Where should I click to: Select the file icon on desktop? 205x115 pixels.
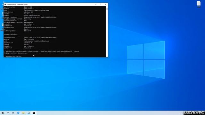[199, 4]
